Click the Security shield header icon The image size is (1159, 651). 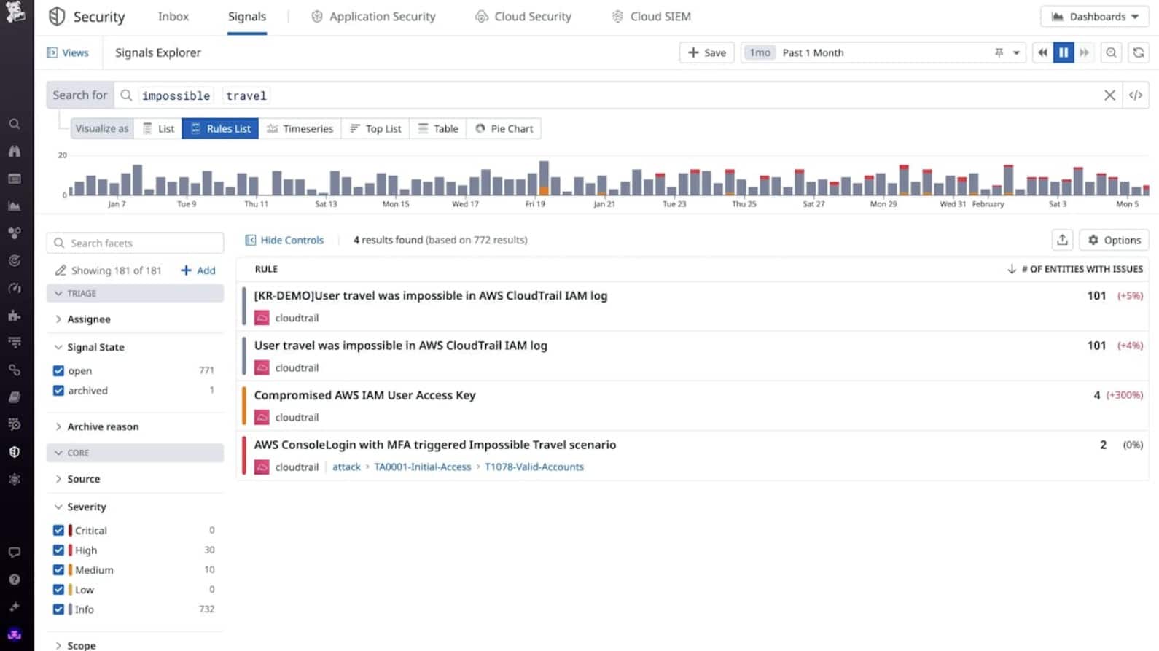(57, 16)
